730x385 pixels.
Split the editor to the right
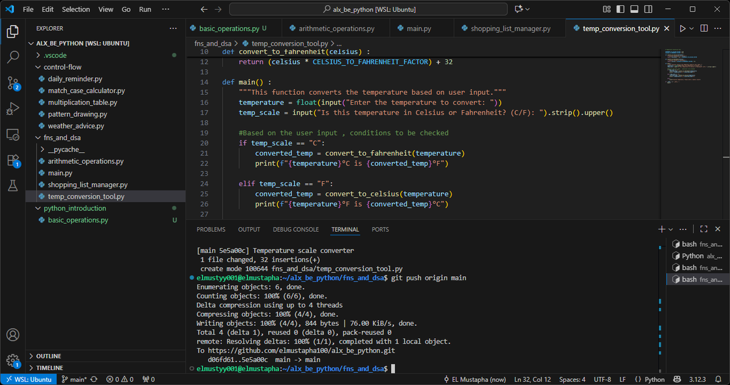click(x=704, y=29)
